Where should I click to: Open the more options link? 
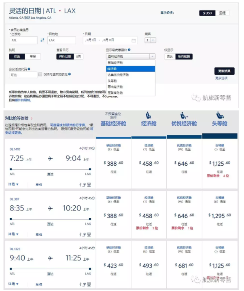(221, 78)
